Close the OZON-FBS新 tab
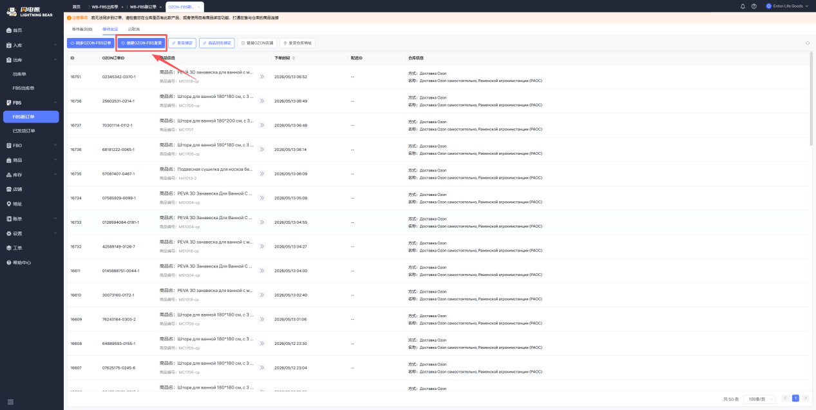Screen dimensions: 816x410 coord(198,6)
